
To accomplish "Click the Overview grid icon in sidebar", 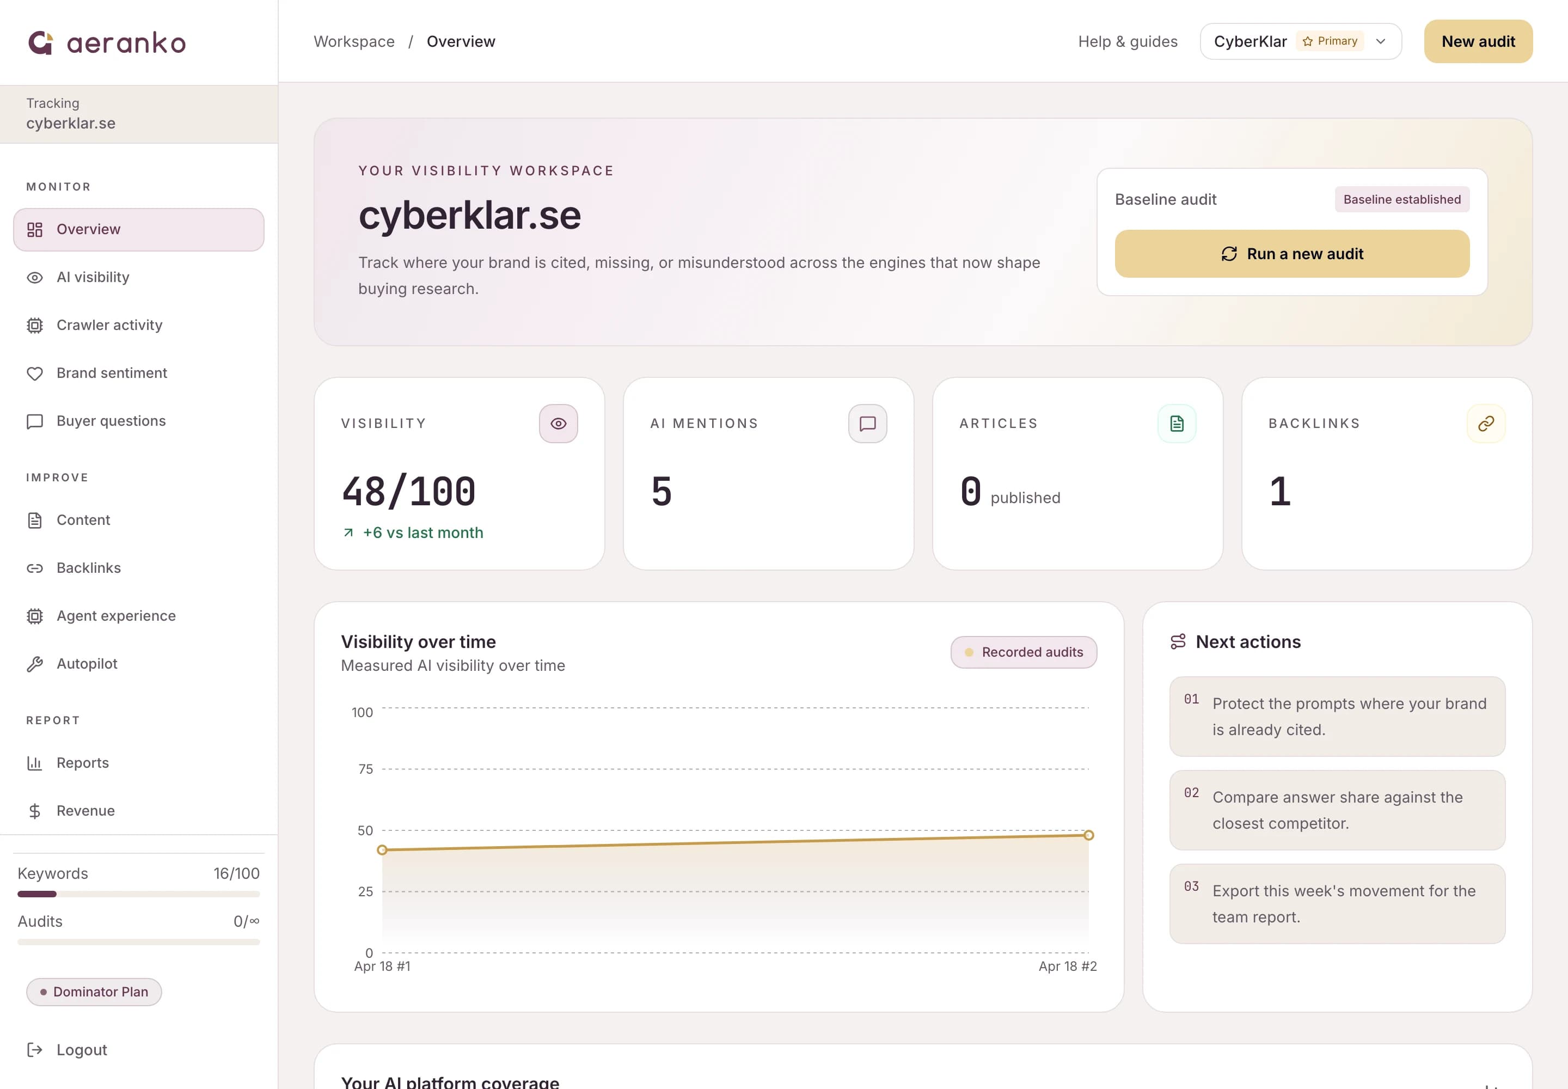I will click(x=35, y=229).
